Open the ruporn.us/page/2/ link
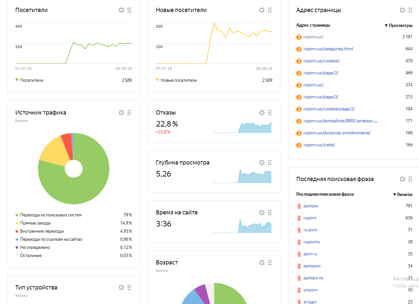 pyautogui.click(x=321, y=73)
